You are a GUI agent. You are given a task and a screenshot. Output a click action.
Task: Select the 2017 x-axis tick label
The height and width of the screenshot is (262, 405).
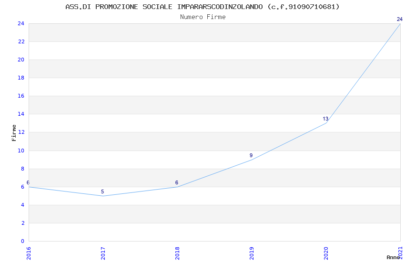point(103,253)
